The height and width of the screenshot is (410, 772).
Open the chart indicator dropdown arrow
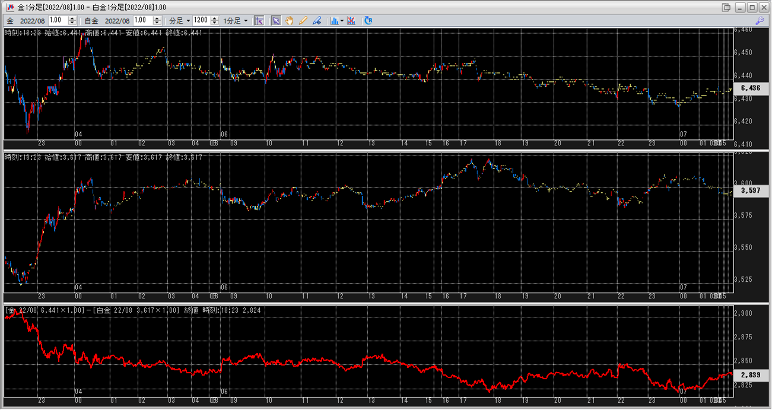[x=342, y=20]
